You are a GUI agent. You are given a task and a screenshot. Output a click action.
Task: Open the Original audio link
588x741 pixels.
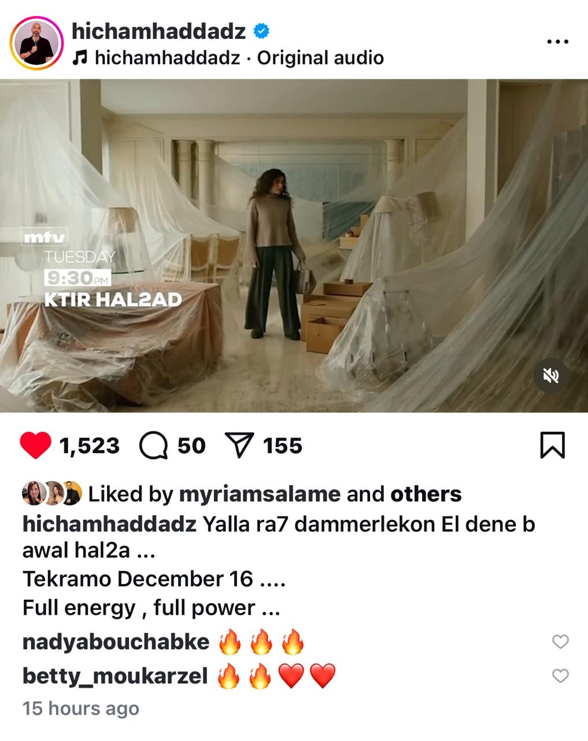320,58
